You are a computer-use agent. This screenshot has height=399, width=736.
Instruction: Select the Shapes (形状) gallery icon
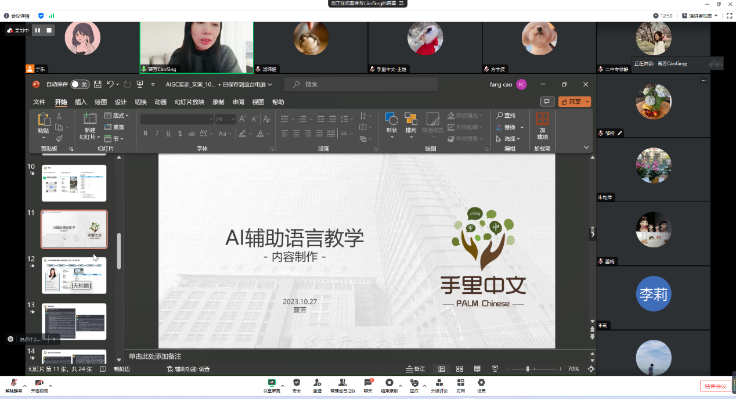tap(392, 120)
